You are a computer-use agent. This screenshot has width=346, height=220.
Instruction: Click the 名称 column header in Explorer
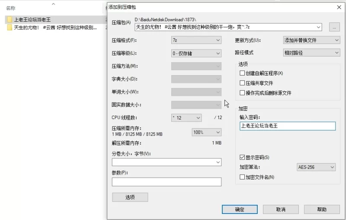(x=10, y=8)
